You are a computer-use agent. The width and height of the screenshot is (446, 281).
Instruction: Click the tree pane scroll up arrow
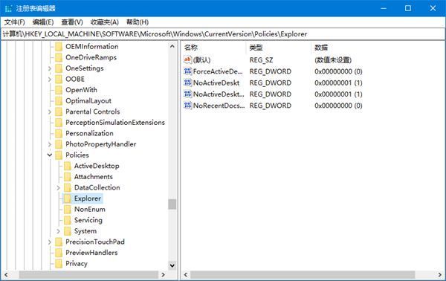[x=172, y=46]
